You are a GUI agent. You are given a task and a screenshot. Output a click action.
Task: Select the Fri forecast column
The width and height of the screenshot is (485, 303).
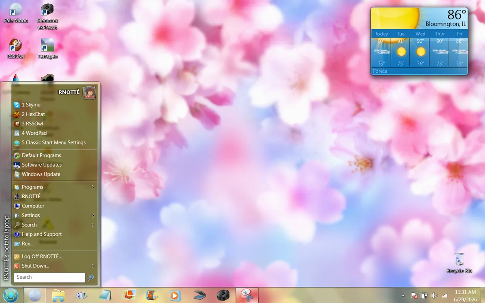[459, 49]
